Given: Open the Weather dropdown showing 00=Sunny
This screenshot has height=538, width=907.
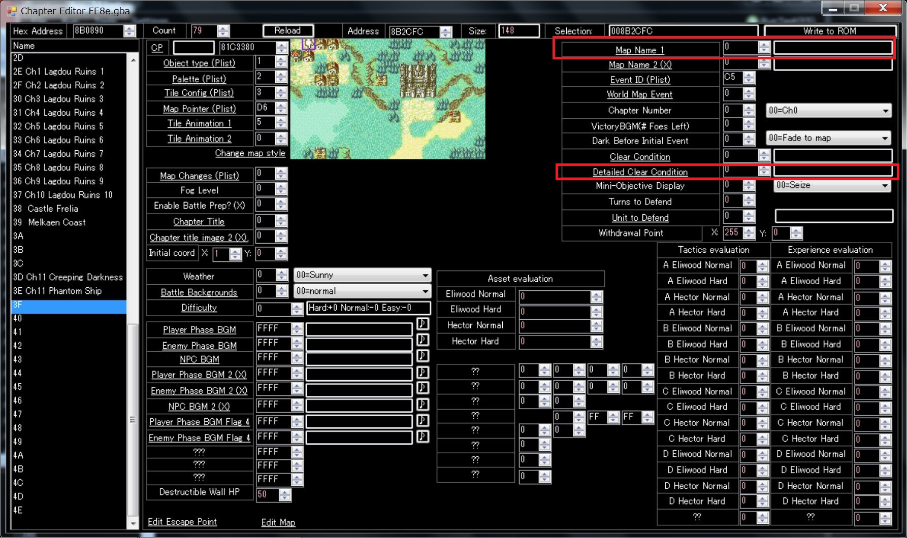Looking at the screenshot, I should pyautogui.click(x=425, y=275).
